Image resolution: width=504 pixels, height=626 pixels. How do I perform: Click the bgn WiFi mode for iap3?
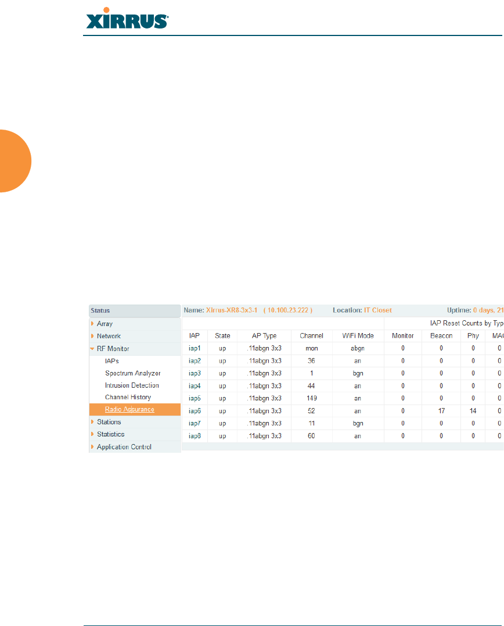click(358, 374)
